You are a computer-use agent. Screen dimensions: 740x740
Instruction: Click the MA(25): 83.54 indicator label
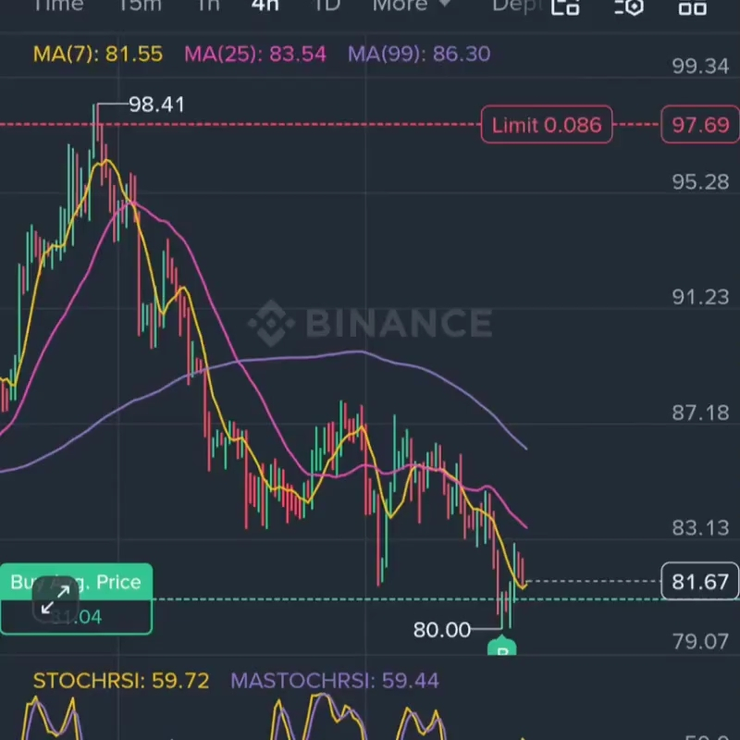255,54
